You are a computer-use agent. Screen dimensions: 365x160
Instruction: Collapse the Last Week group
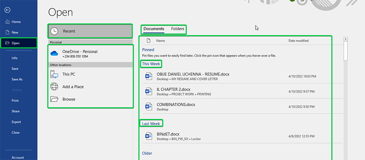coord(151,124)
